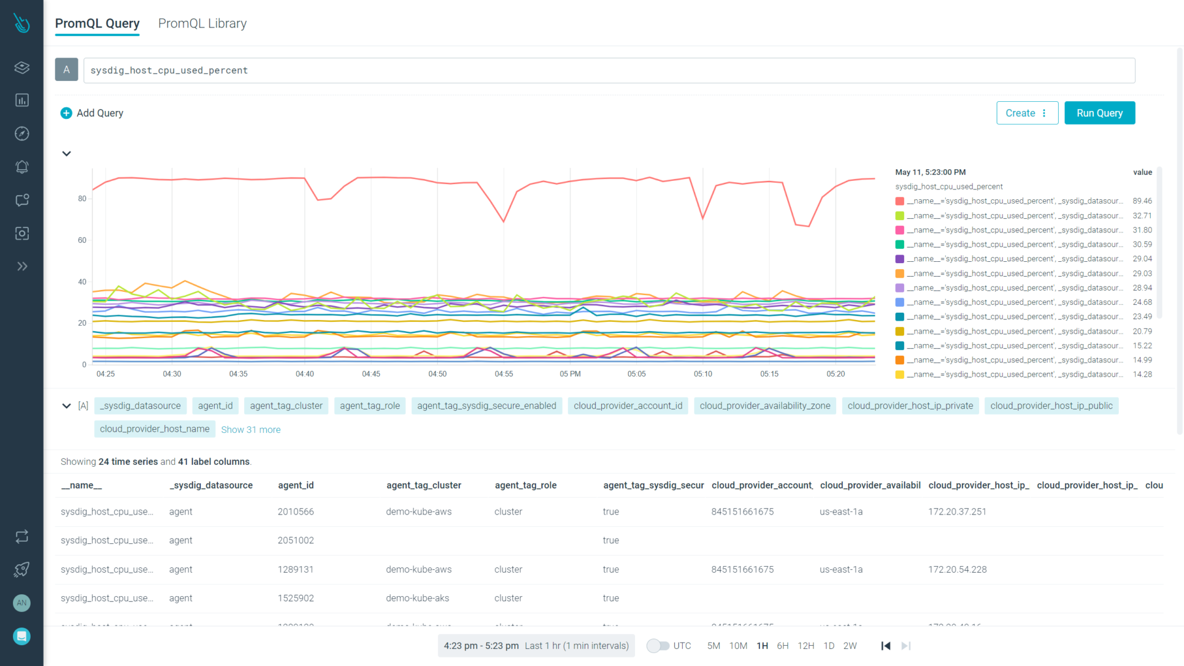Expand the sidebar with the double-arrow icon
The height and width of the screenshot is (666, 1184).
tap(22, 266)
